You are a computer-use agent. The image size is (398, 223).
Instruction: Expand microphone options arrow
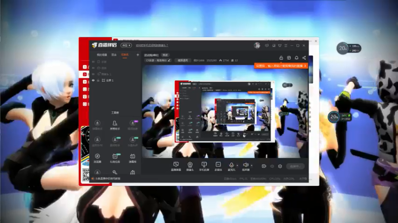tap(237, 166)
